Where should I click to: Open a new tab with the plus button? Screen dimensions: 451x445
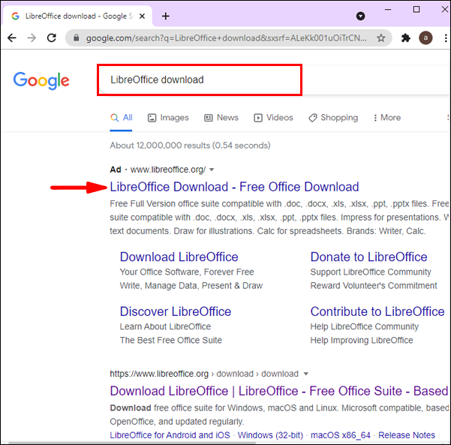(166, 16)
